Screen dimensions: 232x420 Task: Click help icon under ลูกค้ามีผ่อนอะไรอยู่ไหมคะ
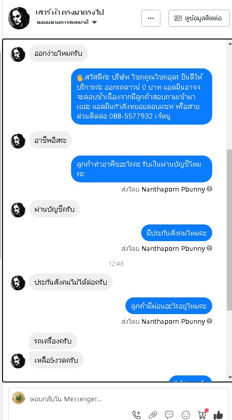pos(210,321)
